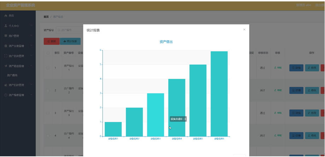
Task: Click the 审核状态 column header
Action: click(x=263, y=53)
